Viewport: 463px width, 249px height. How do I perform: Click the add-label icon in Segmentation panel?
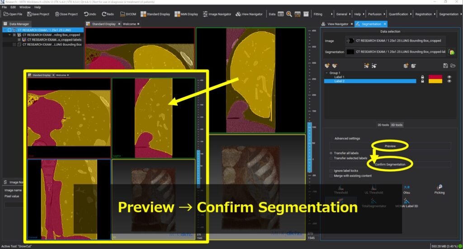tap(327, 66)
